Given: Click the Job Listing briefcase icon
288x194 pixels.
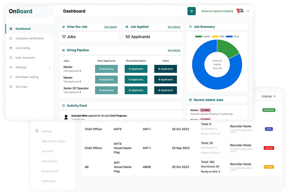Looking at the screenshot, I should (11, 48).
